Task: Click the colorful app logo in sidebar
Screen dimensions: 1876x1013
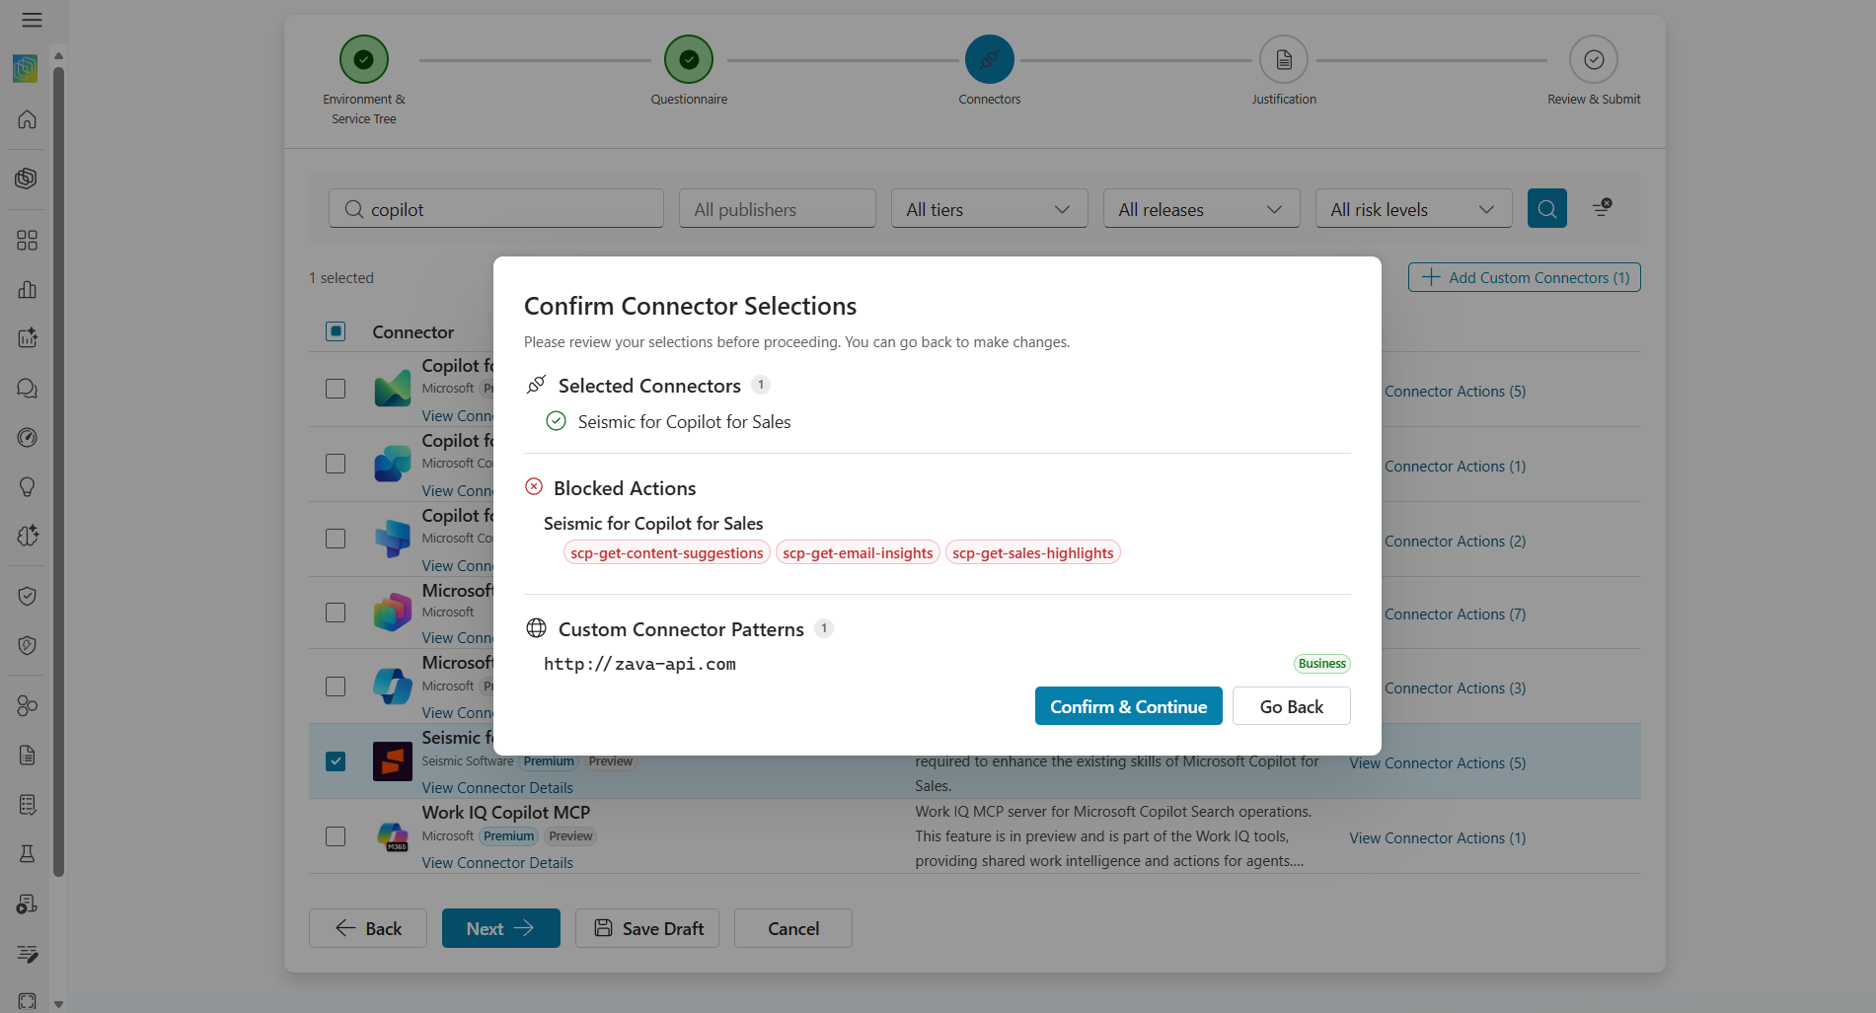Action: coord(26,68)
